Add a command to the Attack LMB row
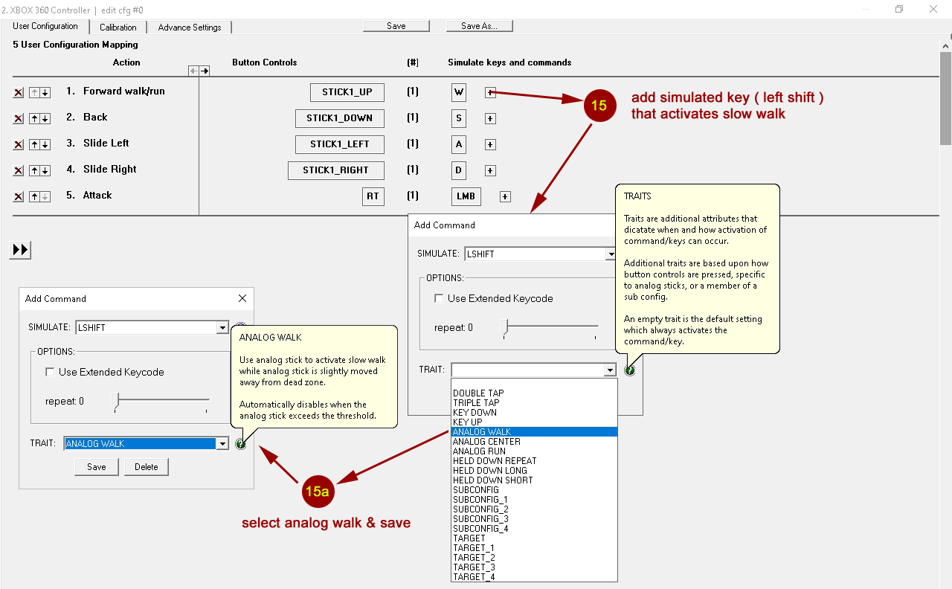Image resolution: width=952 pixels, height=589 pixels. pos(505,197)
